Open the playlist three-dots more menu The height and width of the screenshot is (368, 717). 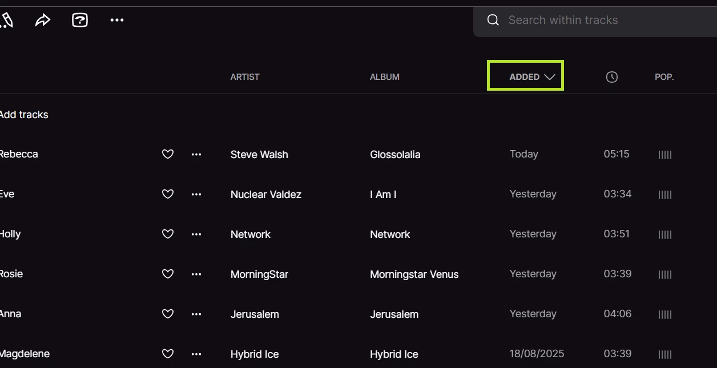(x=117, y=21)
